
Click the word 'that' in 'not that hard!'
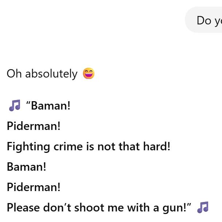(129, 146)
